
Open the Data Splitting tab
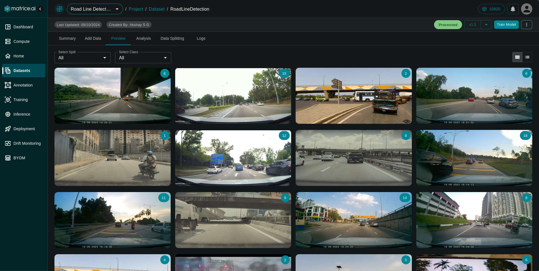point(172,38)
